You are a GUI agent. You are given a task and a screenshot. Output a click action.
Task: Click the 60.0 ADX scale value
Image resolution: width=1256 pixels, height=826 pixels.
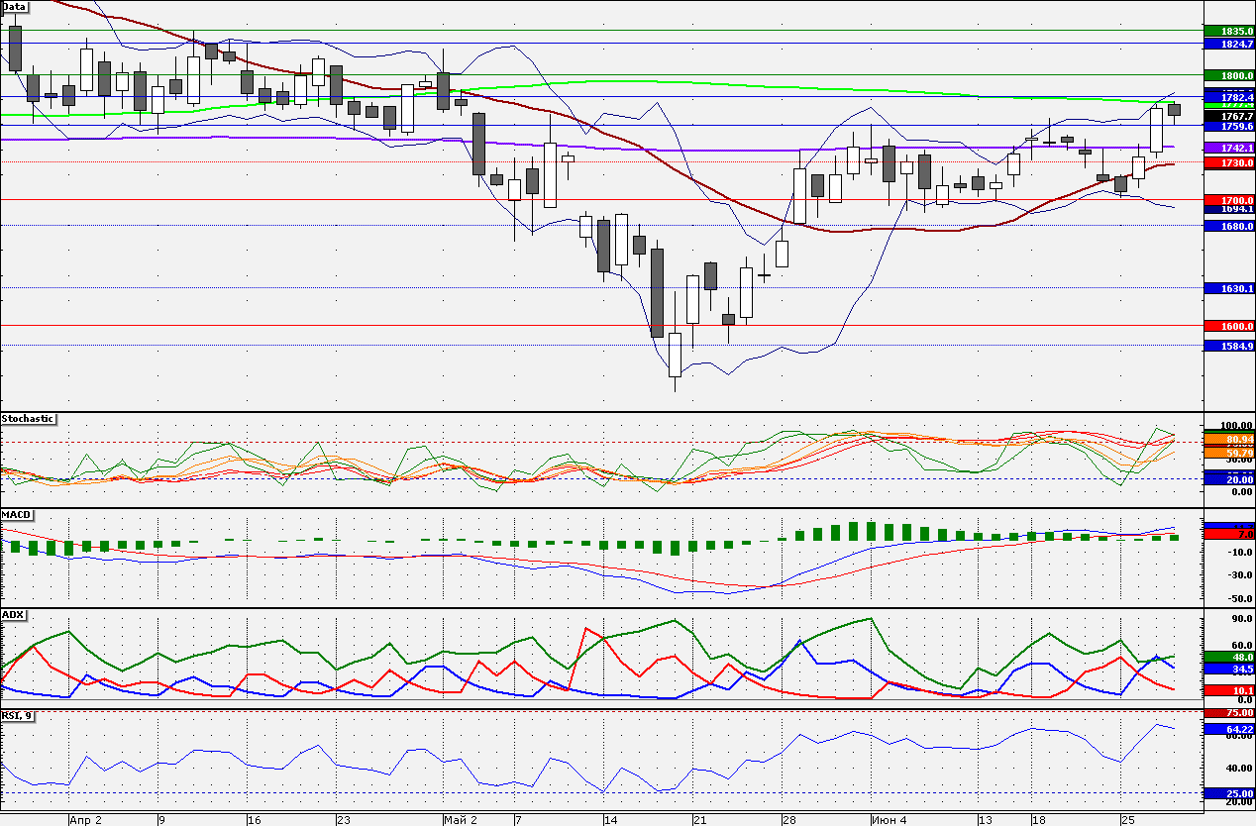click(x=1242, y=646)
